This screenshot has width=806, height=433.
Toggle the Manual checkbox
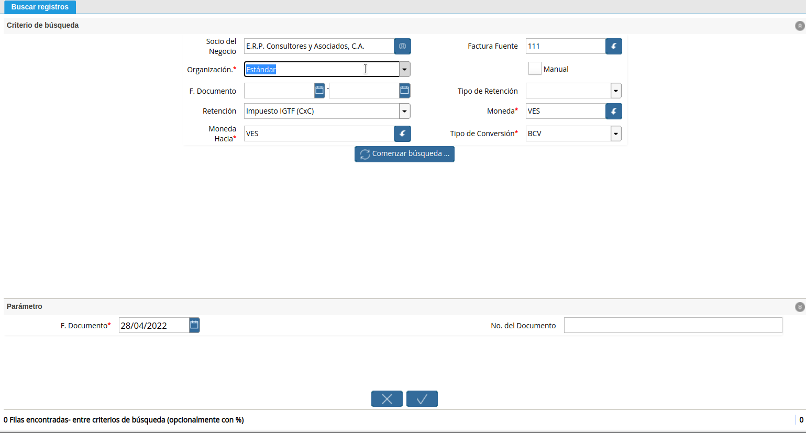tap(535, 69)
